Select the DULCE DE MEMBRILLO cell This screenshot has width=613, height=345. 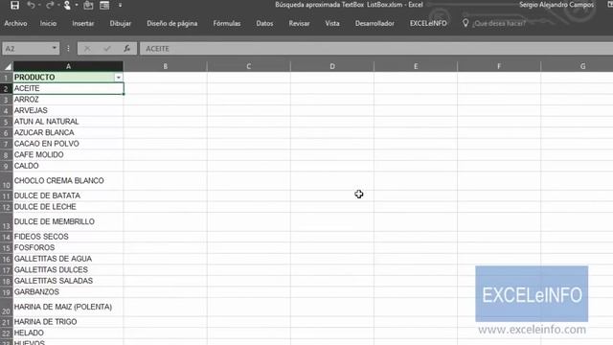tap(68, 221)
